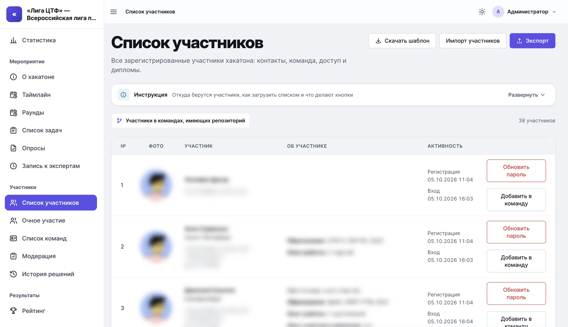Image resolution: width=568 pixels, height=327 pixels.
Task: Open the Статистика page
Action: click(x=51, y=40)
